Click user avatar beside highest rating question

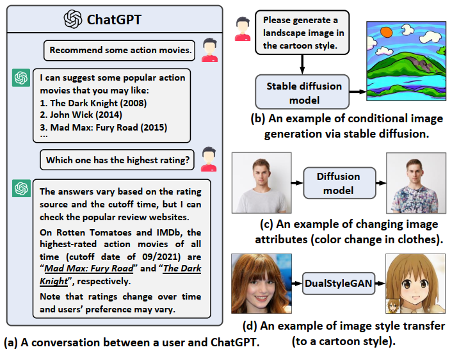point(209,159)
